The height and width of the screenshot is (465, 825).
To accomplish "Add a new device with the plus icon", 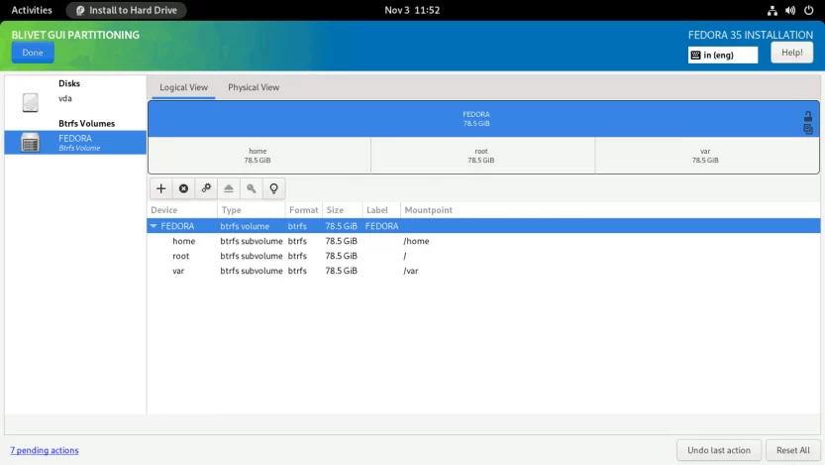I will (x=161, y=188).
